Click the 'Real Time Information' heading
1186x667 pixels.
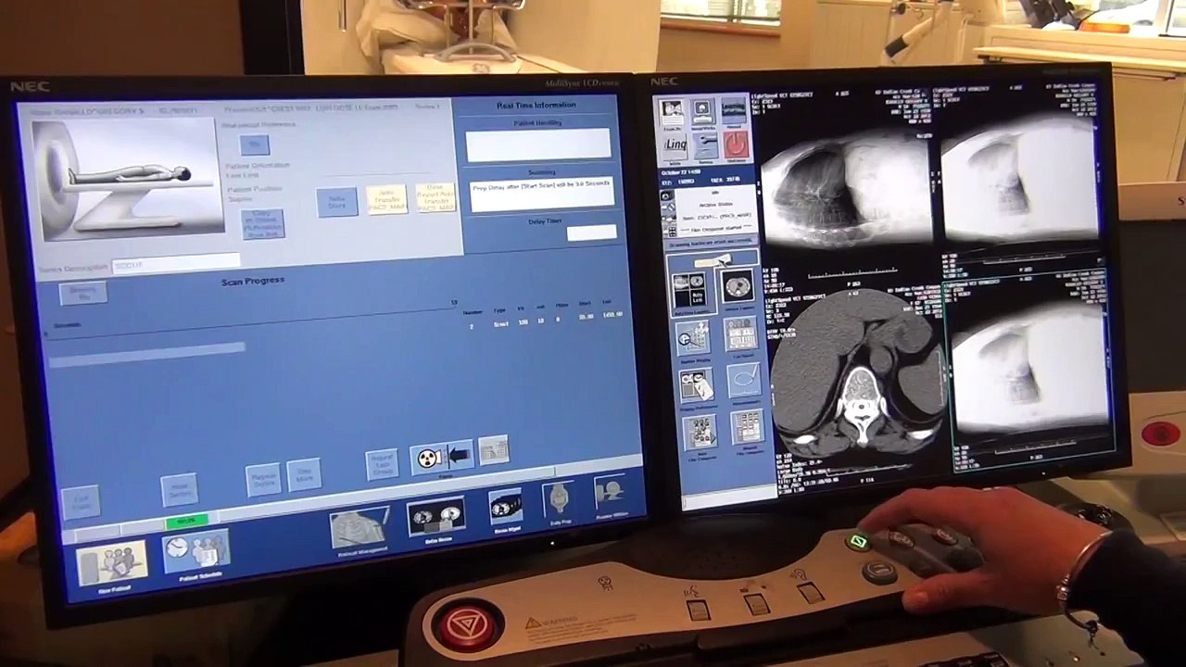(535, 106)
